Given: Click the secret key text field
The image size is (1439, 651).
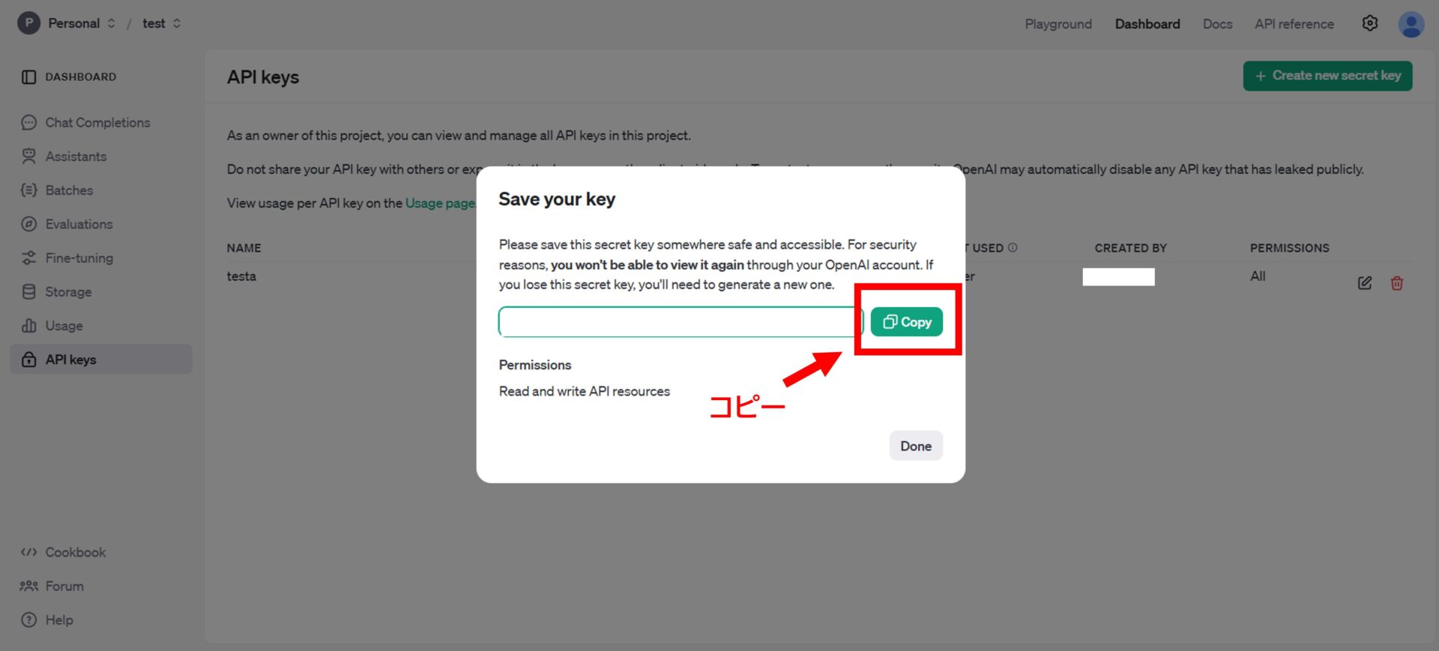Looking at the screenshot, I should 680,322.
